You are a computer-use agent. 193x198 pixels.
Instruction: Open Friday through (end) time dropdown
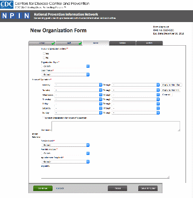pyautogui.click(x=136, y=104)
